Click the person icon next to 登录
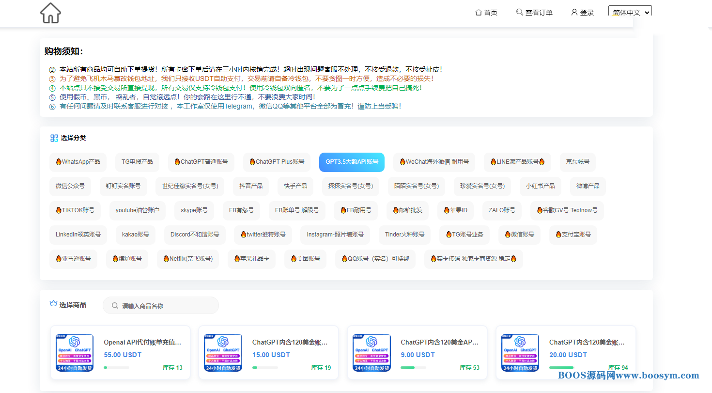Screen dimensions: 712x393 pyautogui.click(x=574, y=12)
